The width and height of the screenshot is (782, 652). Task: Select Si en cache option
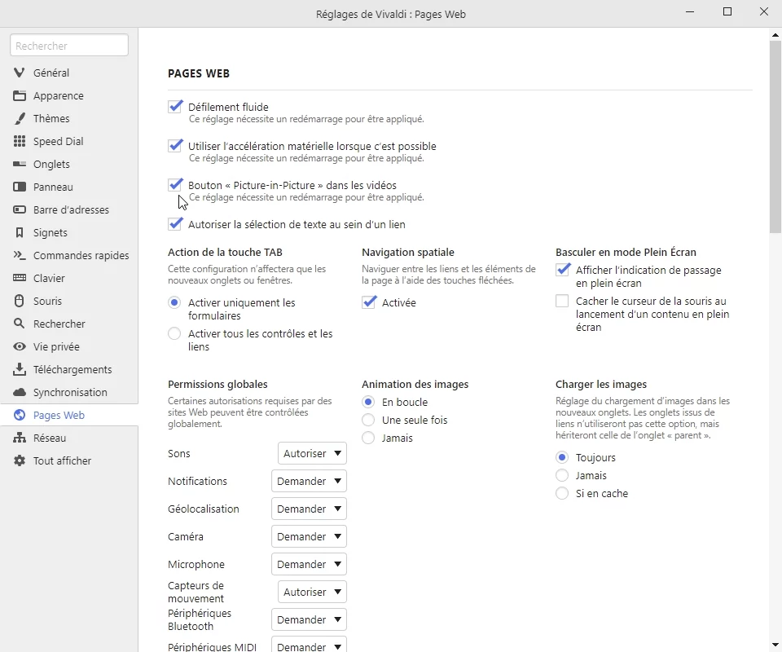pyautogui.click(x=562, y=493)
